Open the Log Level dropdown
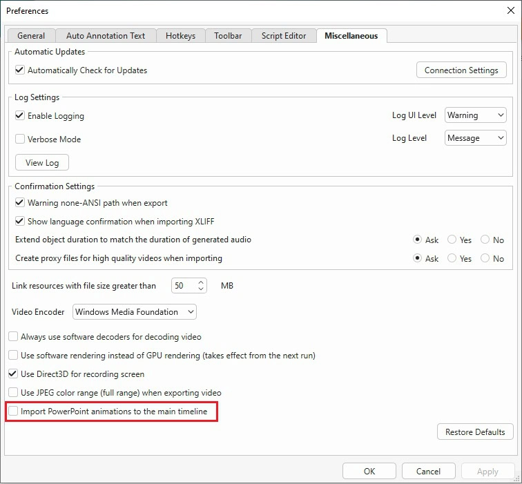Viewport: 522px width, 484px height. tap(476, 138)
